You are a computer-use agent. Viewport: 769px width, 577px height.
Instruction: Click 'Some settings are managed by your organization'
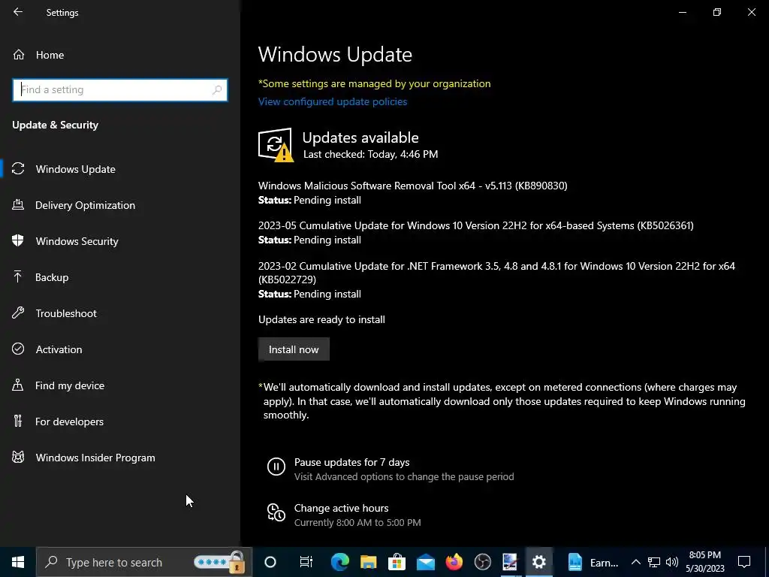[x=374, y=83]
